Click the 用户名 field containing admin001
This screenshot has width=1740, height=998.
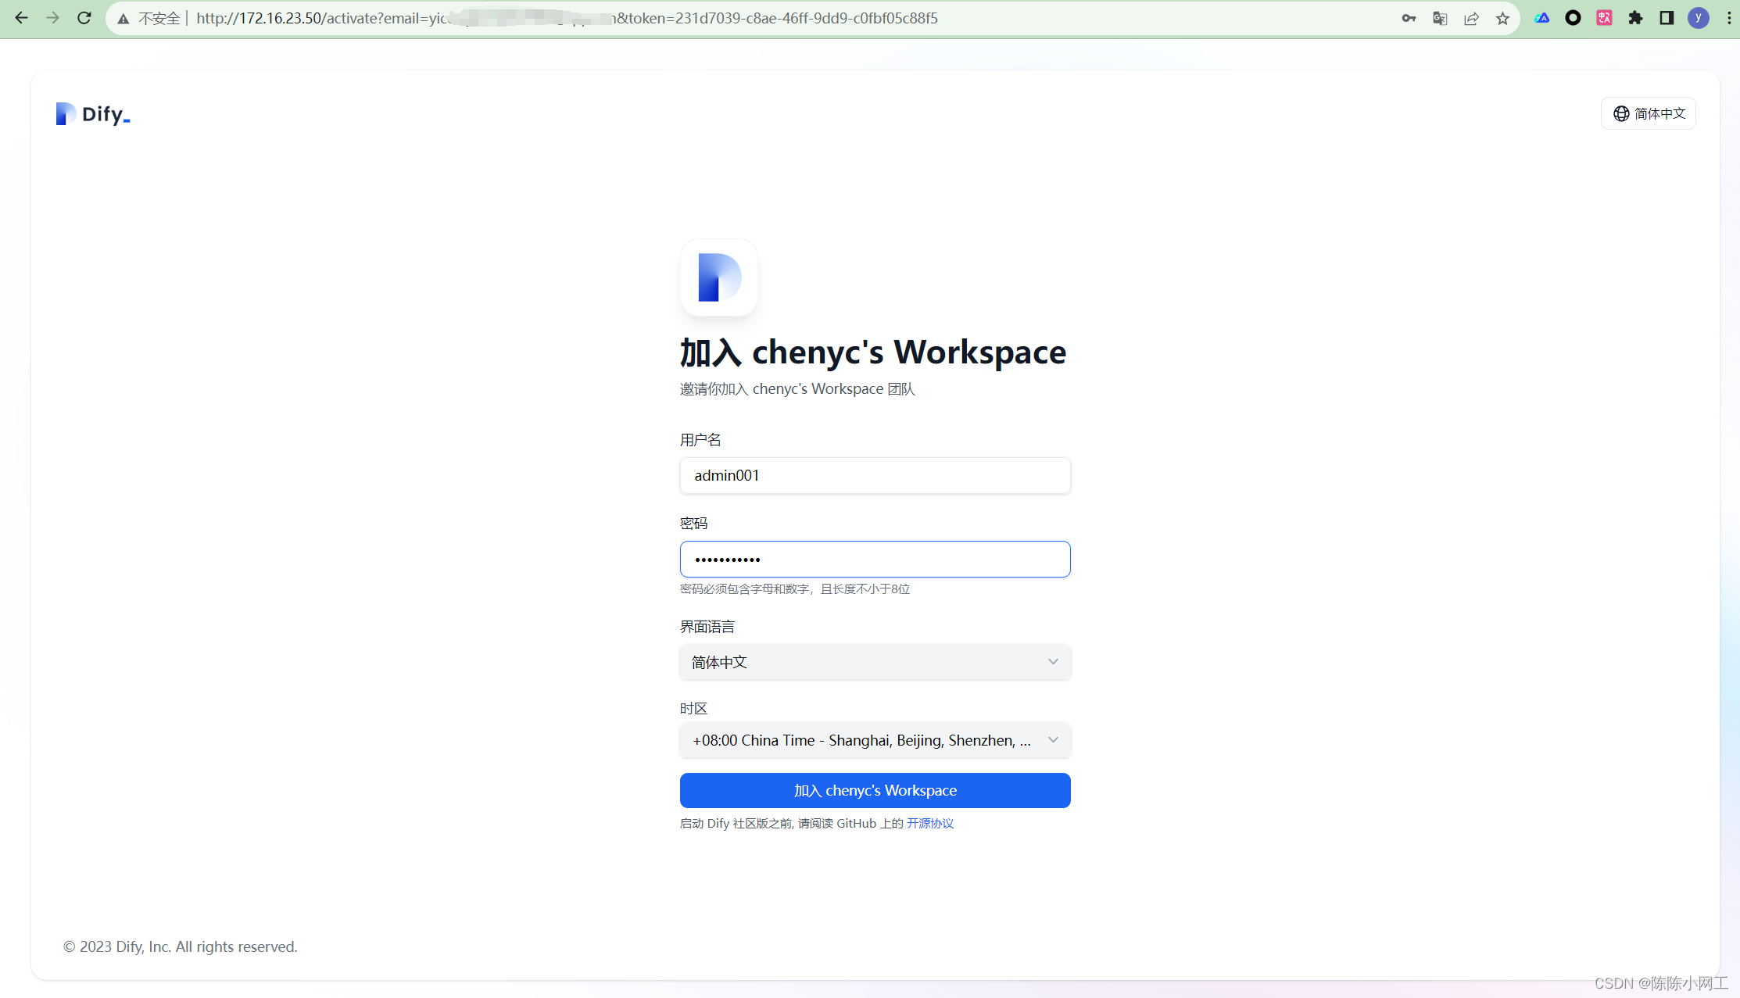click(875, 475)
